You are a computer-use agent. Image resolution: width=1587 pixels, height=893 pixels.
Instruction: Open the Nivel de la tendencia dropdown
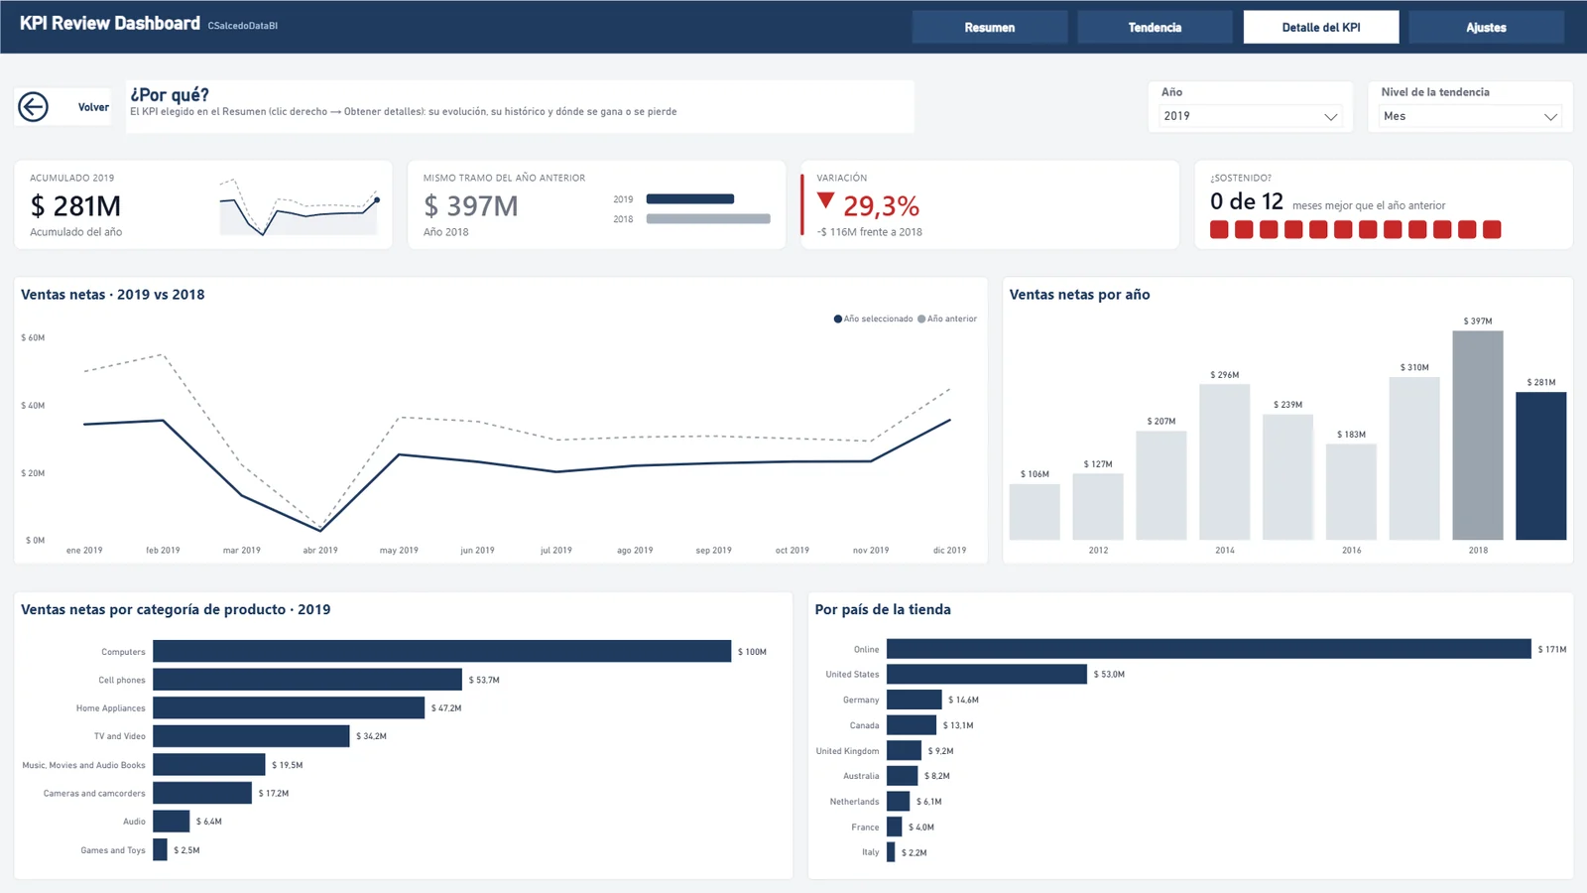[1470, 116]
